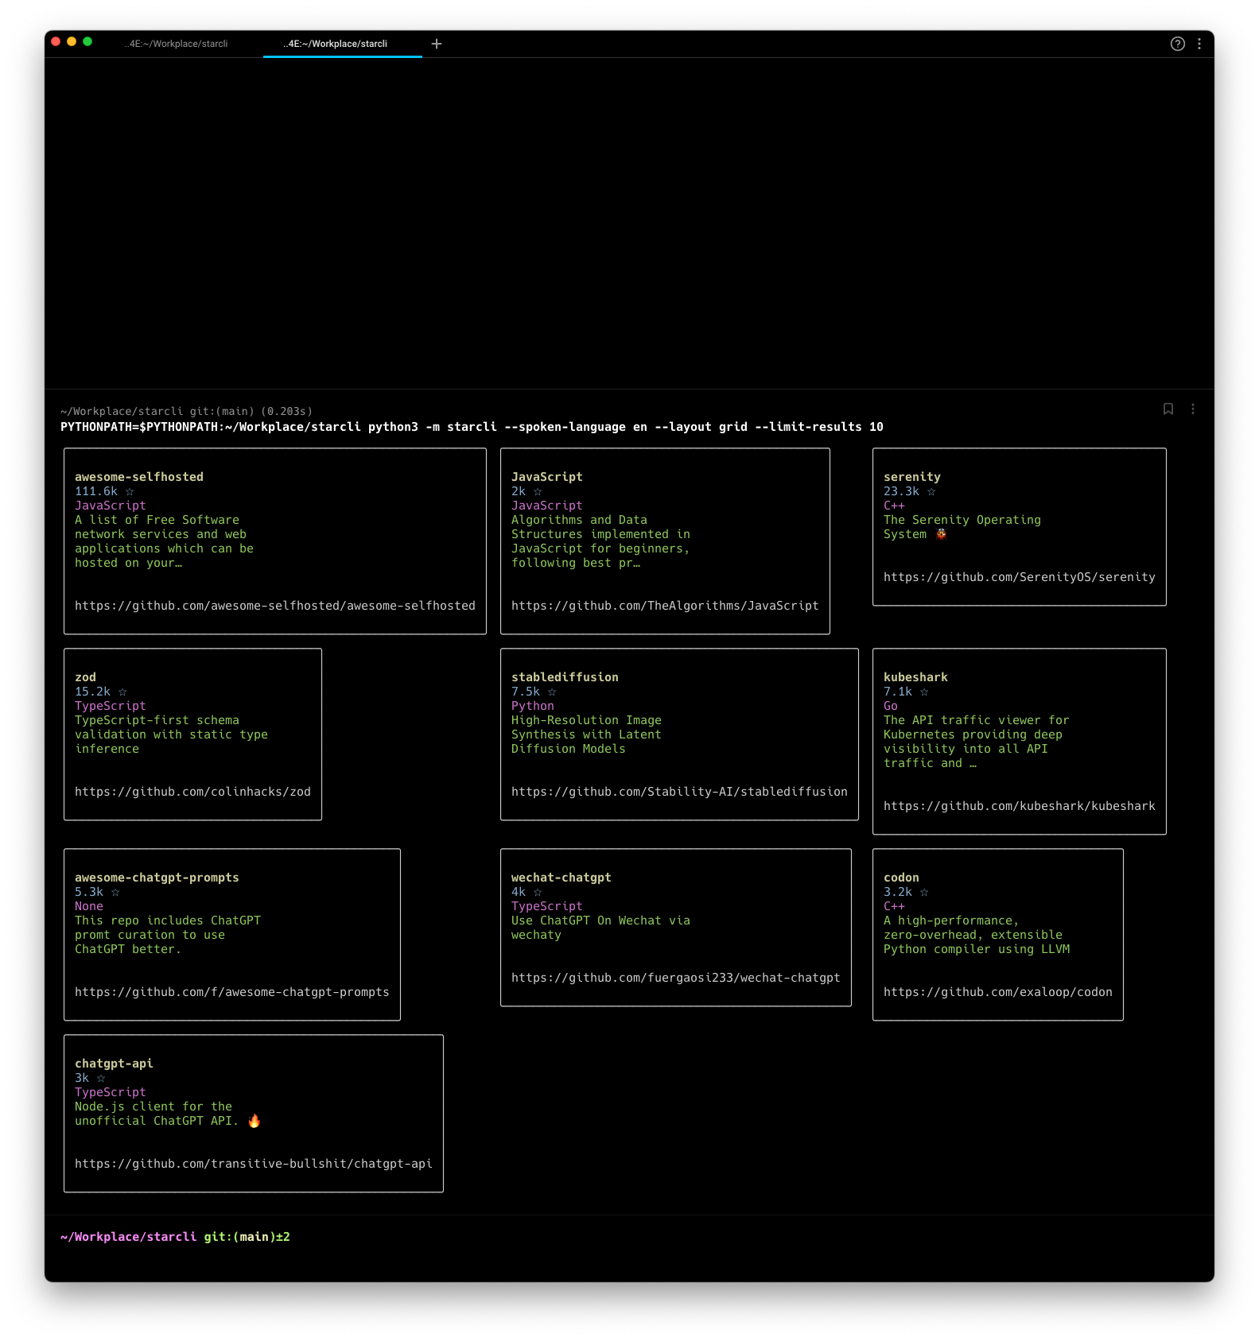This screenshot has width=1259, height=1341.
Task: Open the window's vertical dots menu
Action: point(1199,44)
